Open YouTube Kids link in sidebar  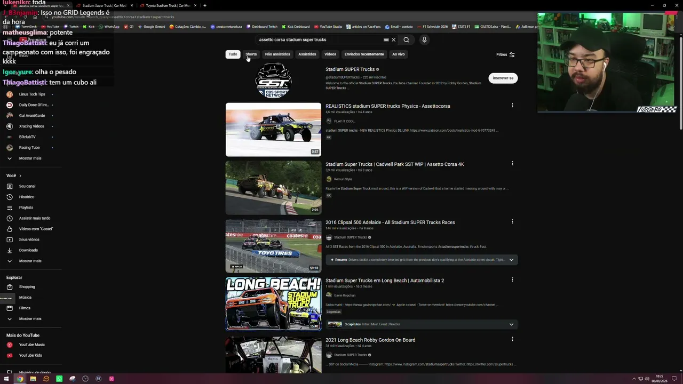click(30, 355)
